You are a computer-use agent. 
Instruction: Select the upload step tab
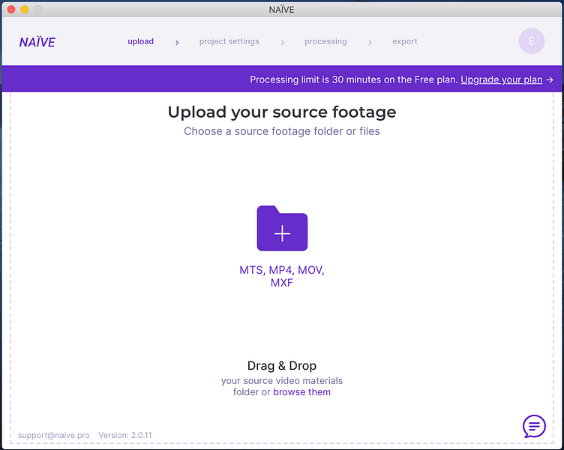tap(141, 41)
